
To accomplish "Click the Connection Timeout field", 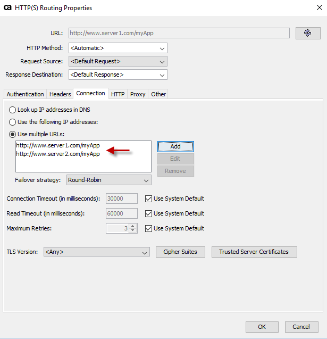I will (x=122, y=199).
